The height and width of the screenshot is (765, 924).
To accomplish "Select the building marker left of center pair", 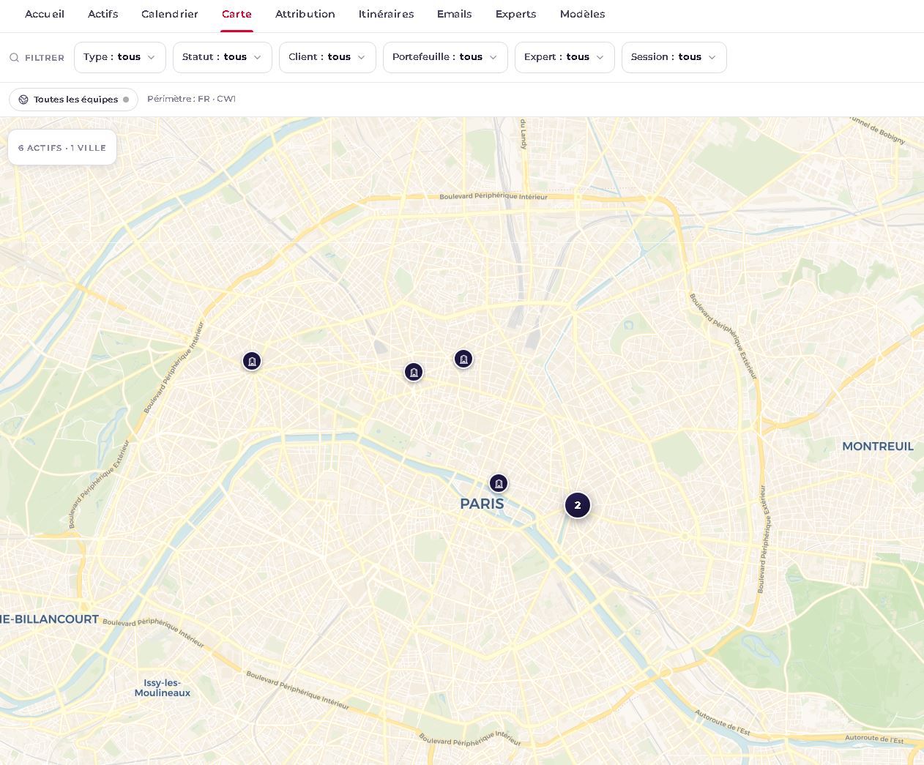I will [414, 372].
